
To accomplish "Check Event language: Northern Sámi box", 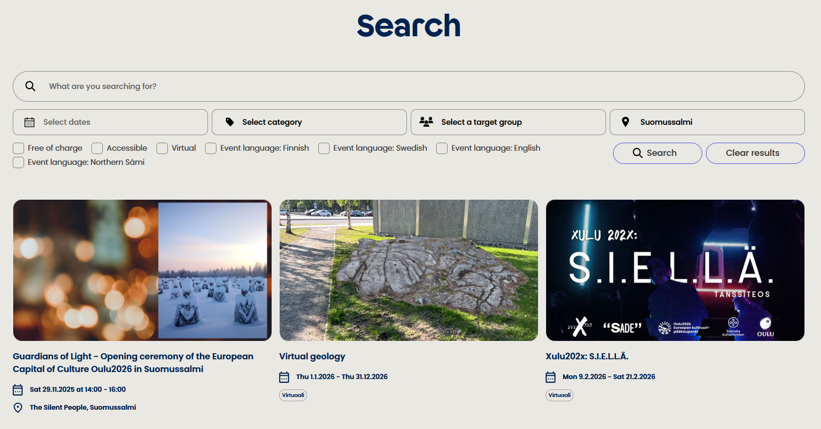I will [18, 162].
